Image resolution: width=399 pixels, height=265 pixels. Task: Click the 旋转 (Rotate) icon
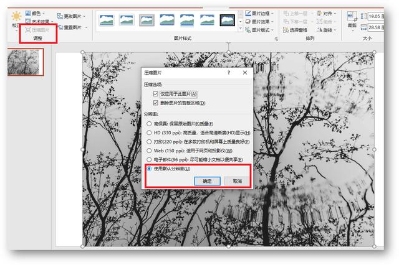click(x=319, y=30)
